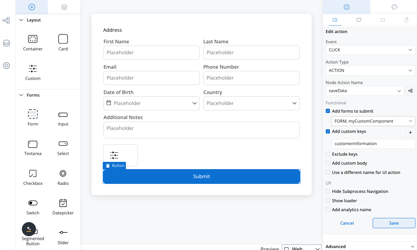Check Hide Subprocess Navigation
417x250 pixels.
328,191
